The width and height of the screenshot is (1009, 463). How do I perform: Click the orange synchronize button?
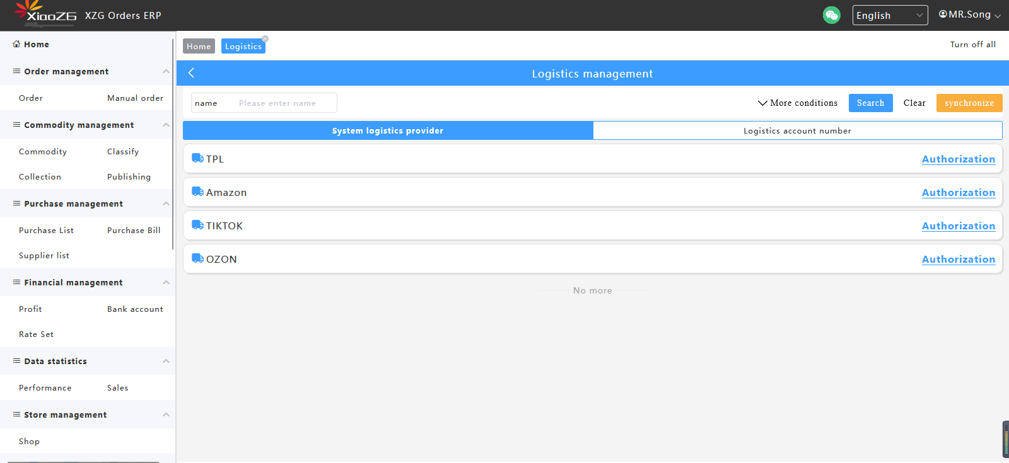(x=969, y=103)
